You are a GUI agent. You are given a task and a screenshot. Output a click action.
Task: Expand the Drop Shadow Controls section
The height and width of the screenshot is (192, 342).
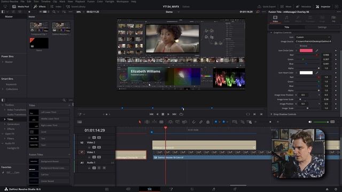(x=271, y=114)
